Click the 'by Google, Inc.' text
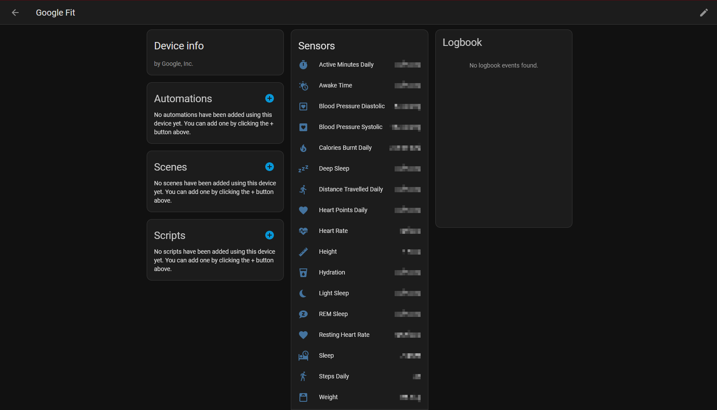The image size is (717, 410). (174, 64)
